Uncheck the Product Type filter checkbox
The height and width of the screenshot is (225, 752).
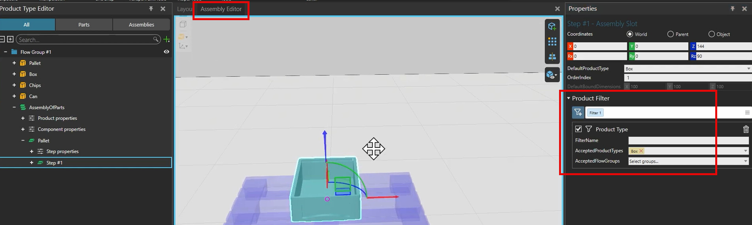tap(578, 129)
